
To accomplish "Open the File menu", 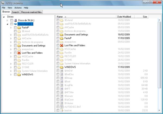I will pyautogui.click(x=4, y=8).
